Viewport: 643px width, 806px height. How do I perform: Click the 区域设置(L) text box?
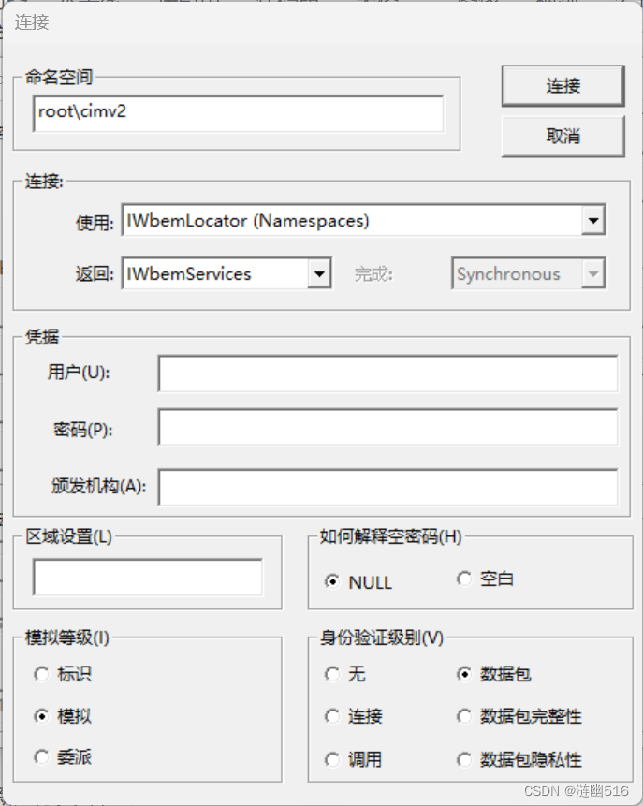pyautogui.click(x=148, y=578)
